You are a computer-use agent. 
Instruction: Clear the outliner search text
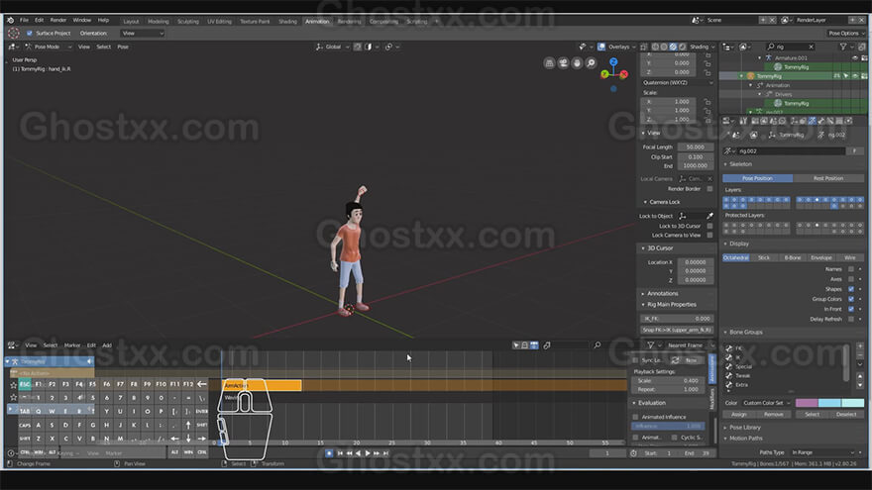[x=811, y=48]
